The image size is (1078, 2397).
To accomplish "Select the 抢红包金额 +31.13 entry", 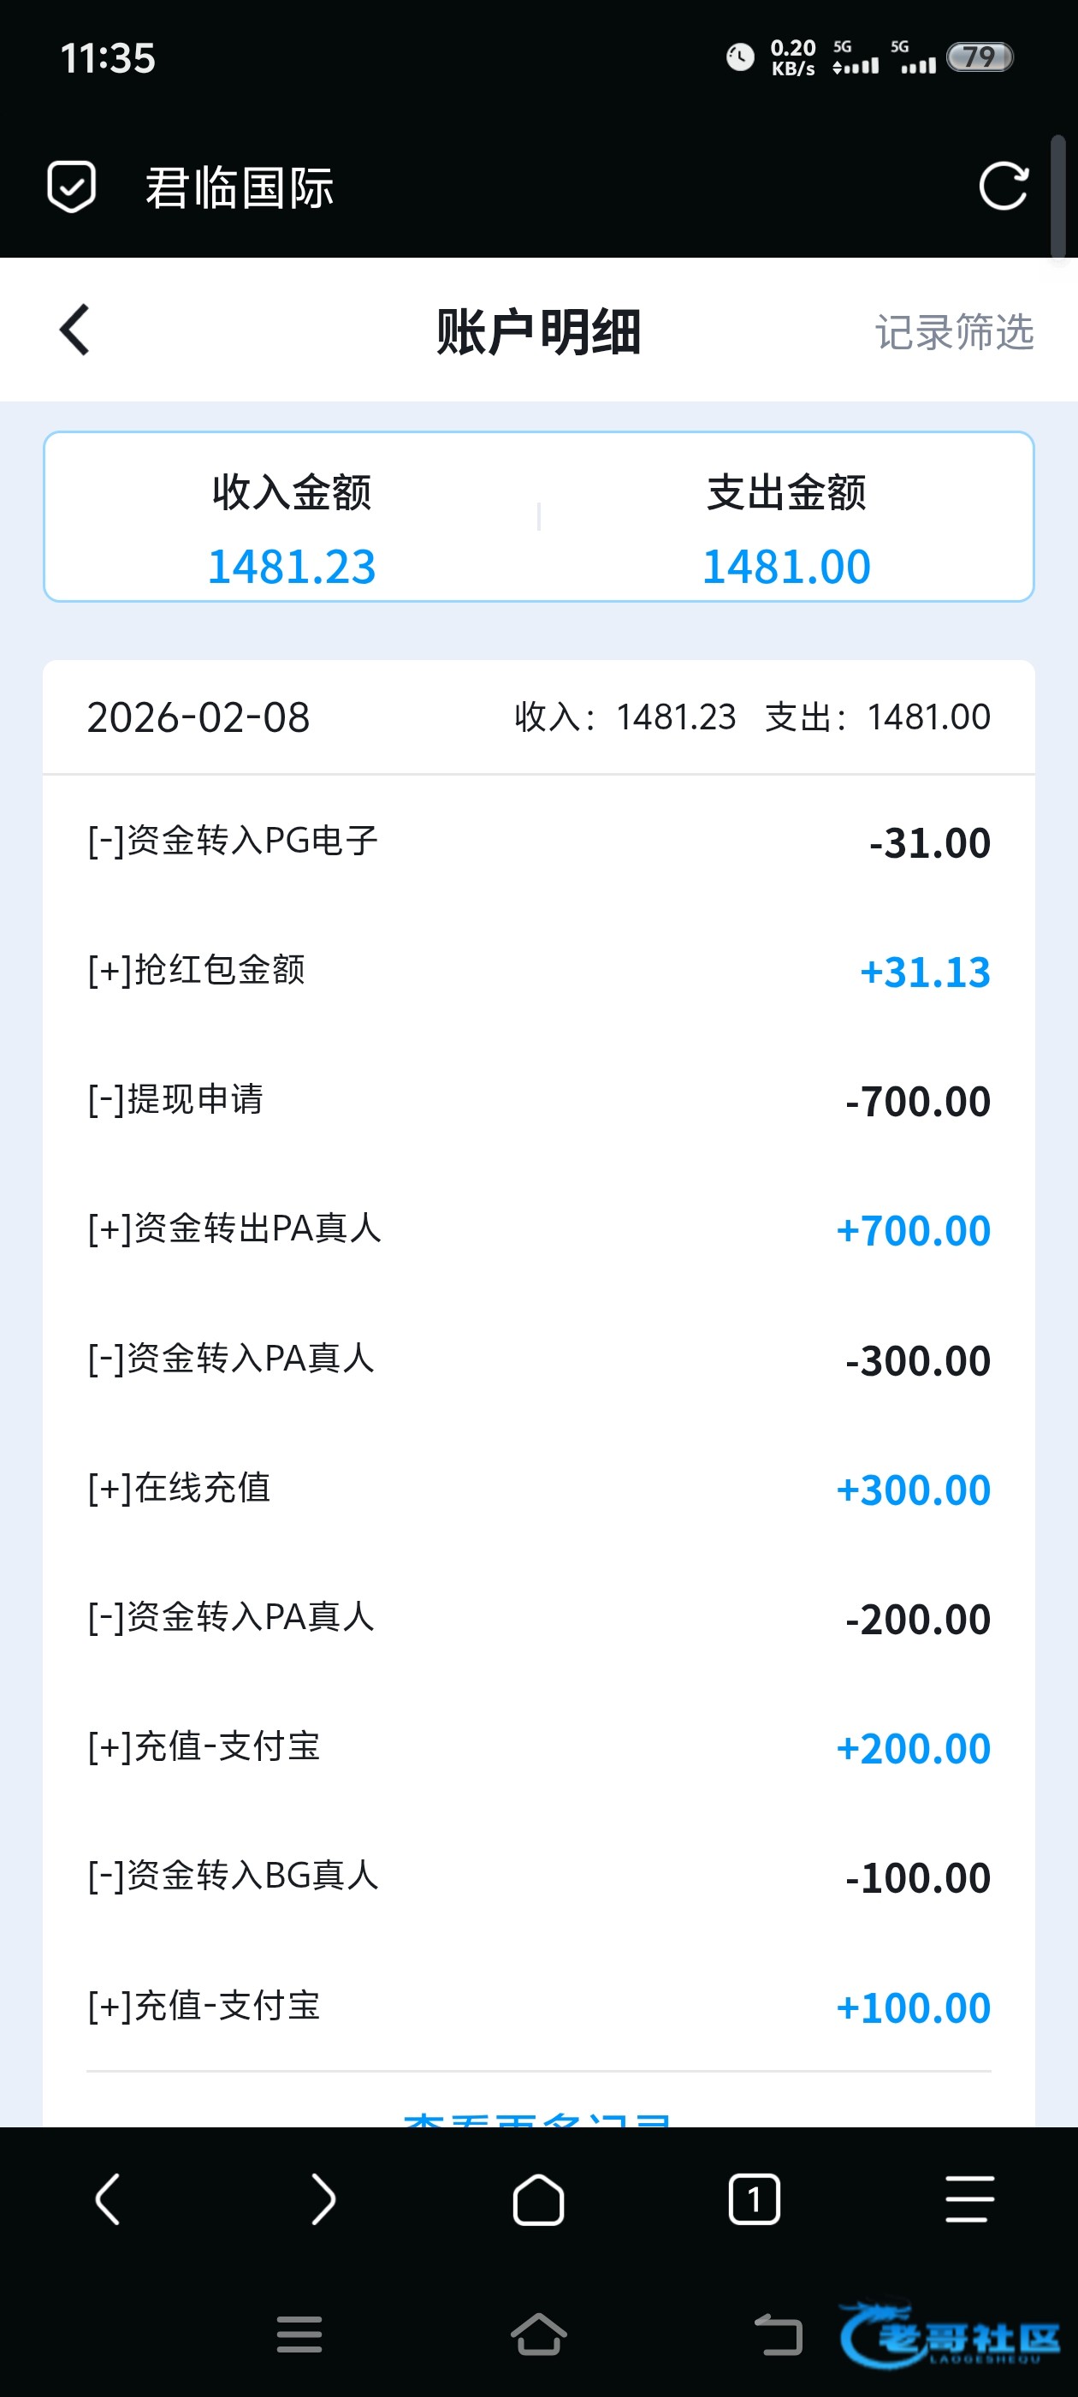I will click(x=538, y=972).
